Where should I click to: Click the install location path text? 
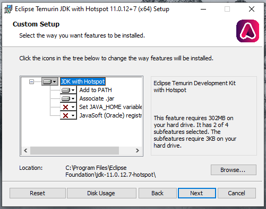tap(110, 171)
